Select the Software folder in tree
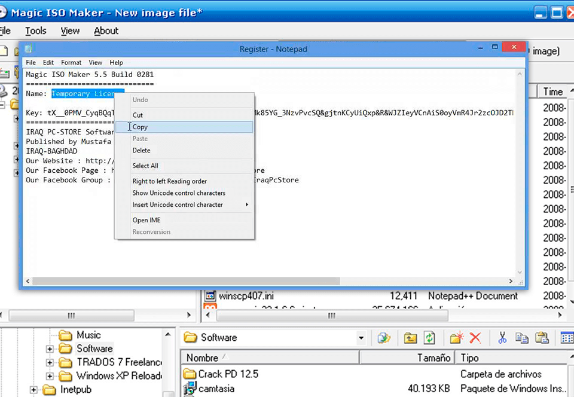Image resolution: width=574 pixels, height=397 pixels. [94, 349]
